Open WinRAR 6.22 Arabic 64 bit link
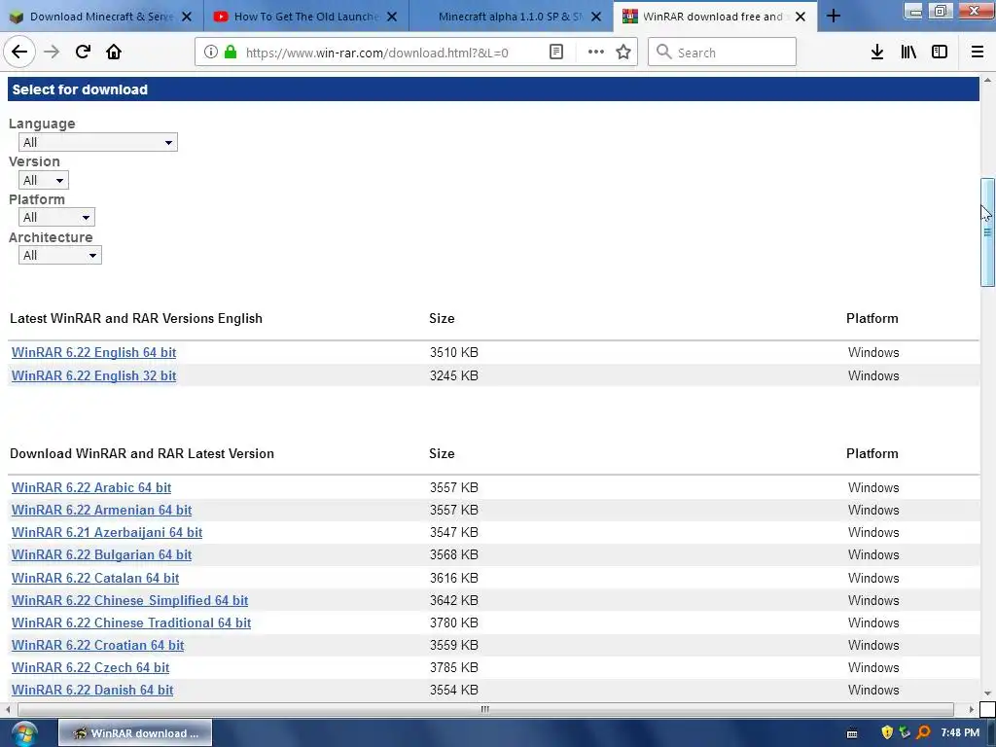Screen dimensions: 996x747 click(90, 488)
